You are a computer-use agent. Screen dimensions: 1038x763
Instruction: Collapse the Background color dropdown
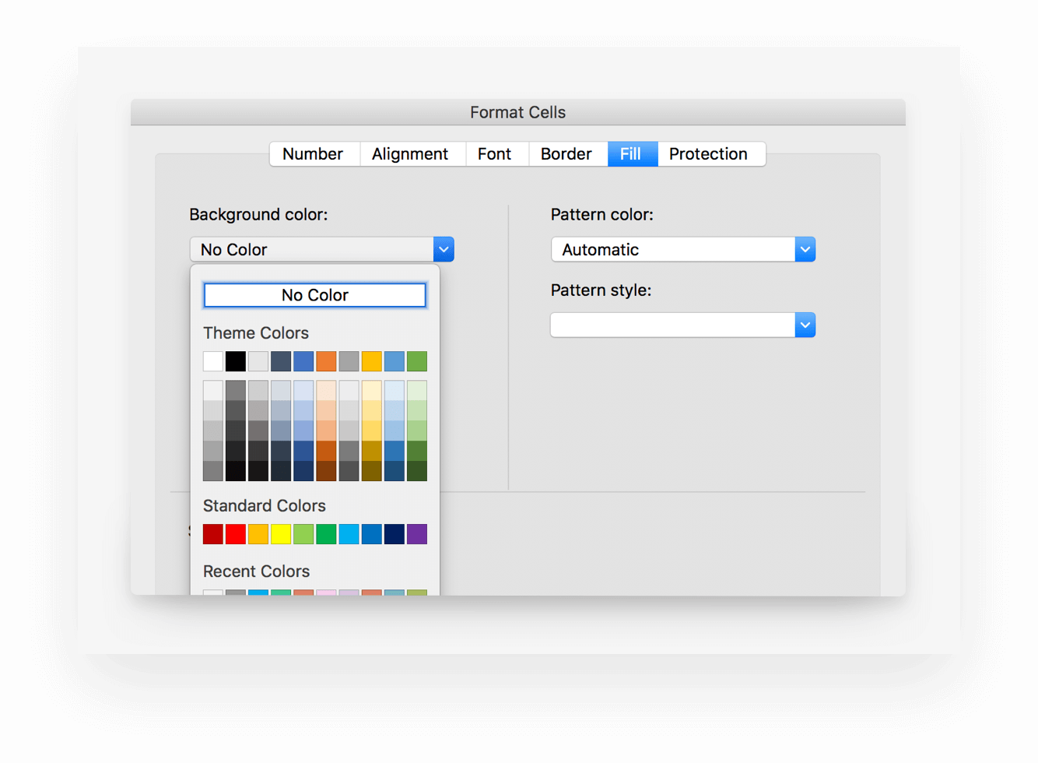coord(443,249)
